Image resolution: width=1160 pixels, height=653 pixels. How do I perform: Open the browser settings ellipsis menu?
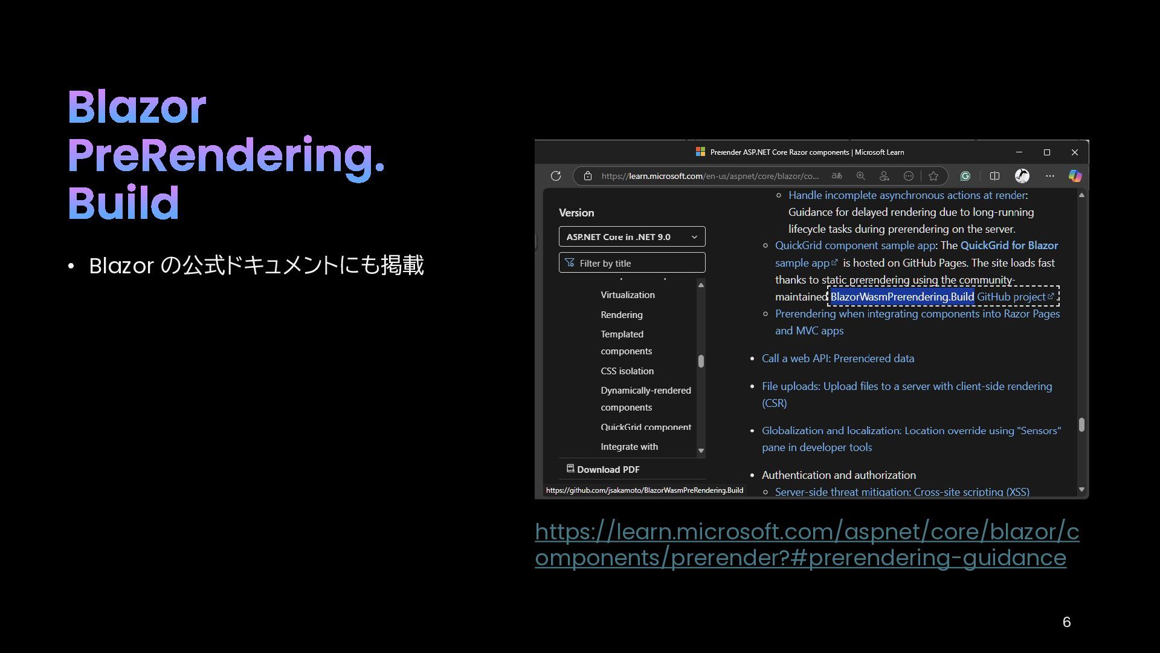1050,176
